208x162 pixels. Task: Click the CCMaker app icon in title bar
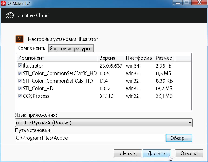coord(3,3)
